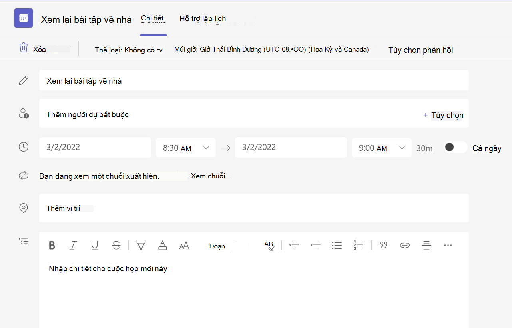Image resolution: width=512 pixels, height=328 pixels.
Task: Click the Xóa delete button
Action: (x=39, y=50)
